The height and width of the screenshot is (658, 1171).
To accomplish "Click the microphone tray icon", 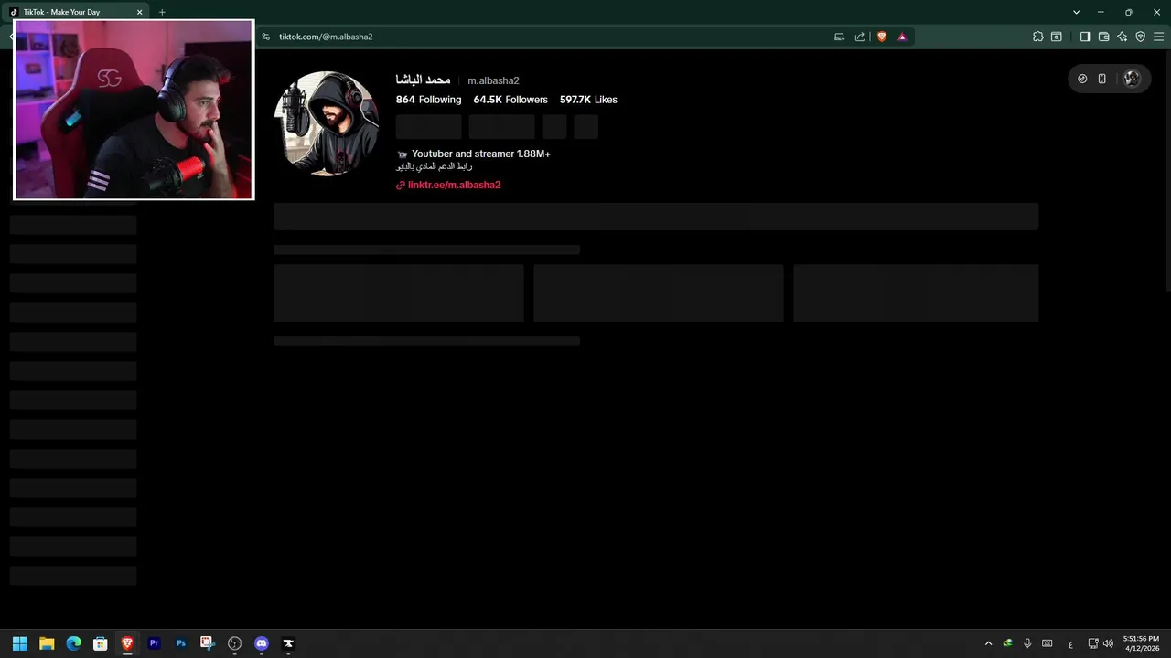I will point(1027,643).
